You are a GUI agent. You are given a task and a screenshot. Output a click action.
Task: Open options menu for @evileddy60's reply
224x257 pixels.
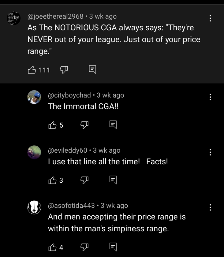(210, 152)
